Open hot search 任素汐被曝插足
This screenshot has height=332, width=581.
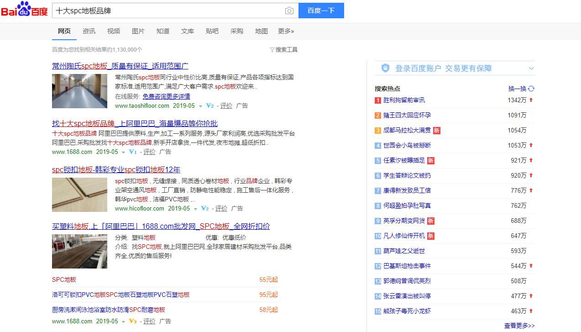(x=404, y=160)
